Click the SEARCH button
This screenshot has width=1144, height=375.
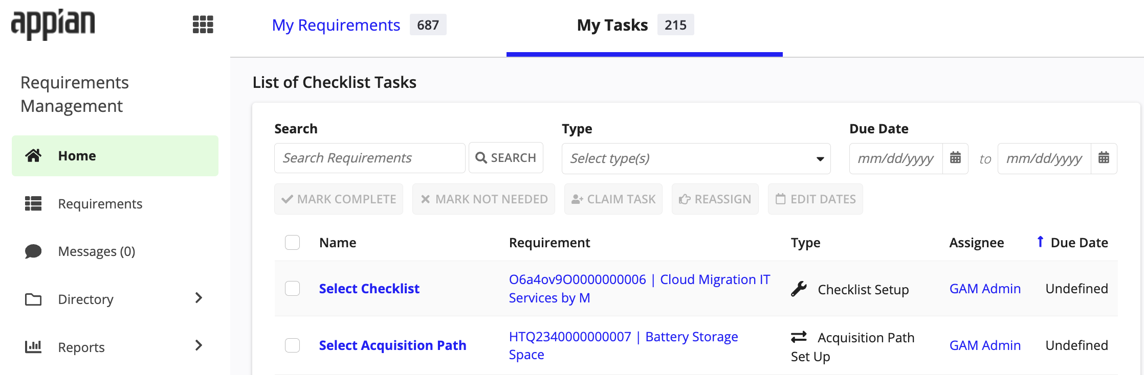coord(506,158)
